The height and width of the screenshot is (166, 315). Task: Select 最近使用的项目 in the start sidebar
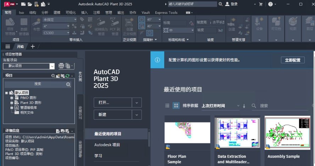pos(116,134)
